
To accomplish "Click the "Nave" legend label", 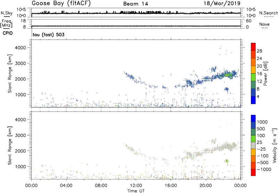I will tap(264, 24).
